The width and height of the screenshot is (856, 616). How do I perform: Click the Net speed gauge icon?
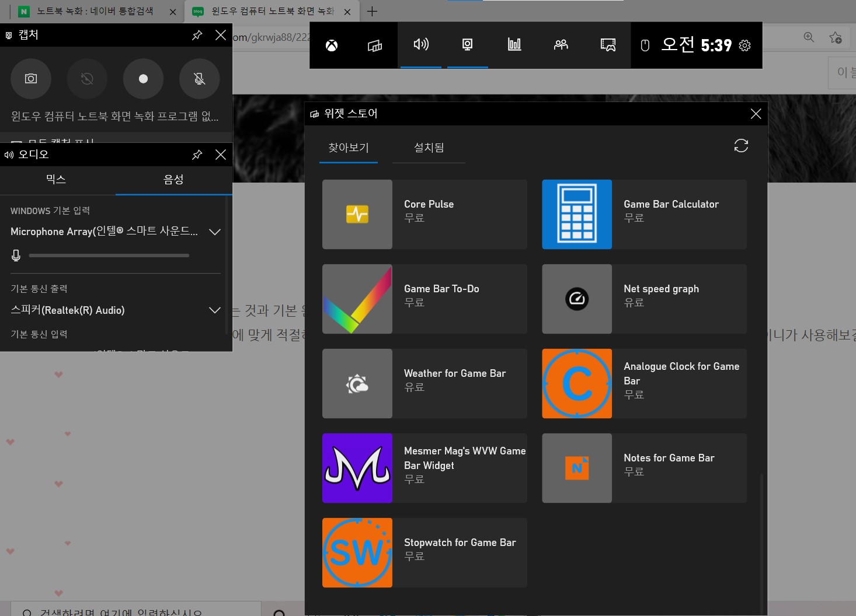coord(577,299)
